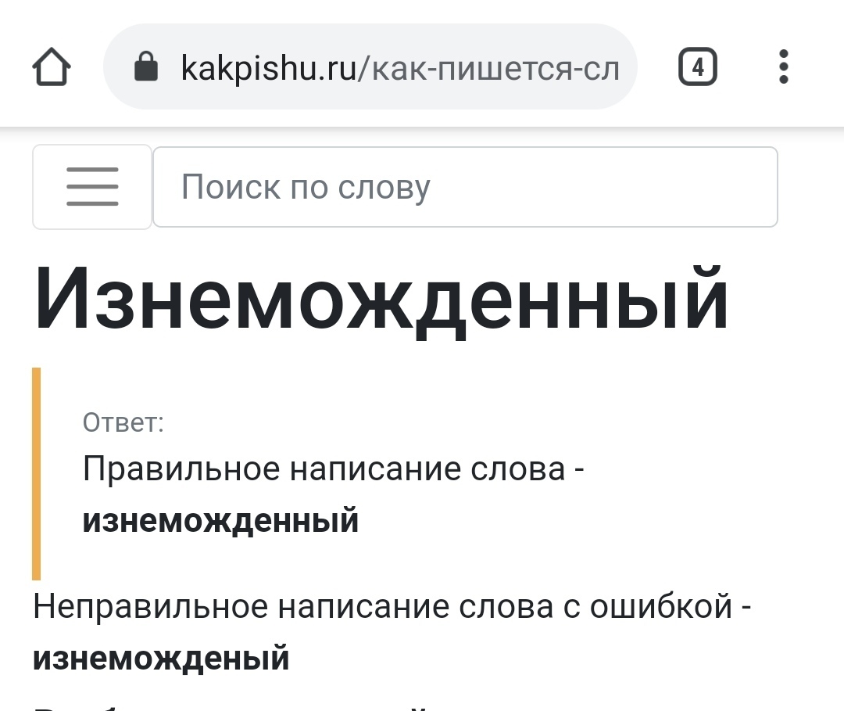Tap word 'ошибкой' in the incorrect-spelling line
The image size is (844, 711).
[661, 606]
